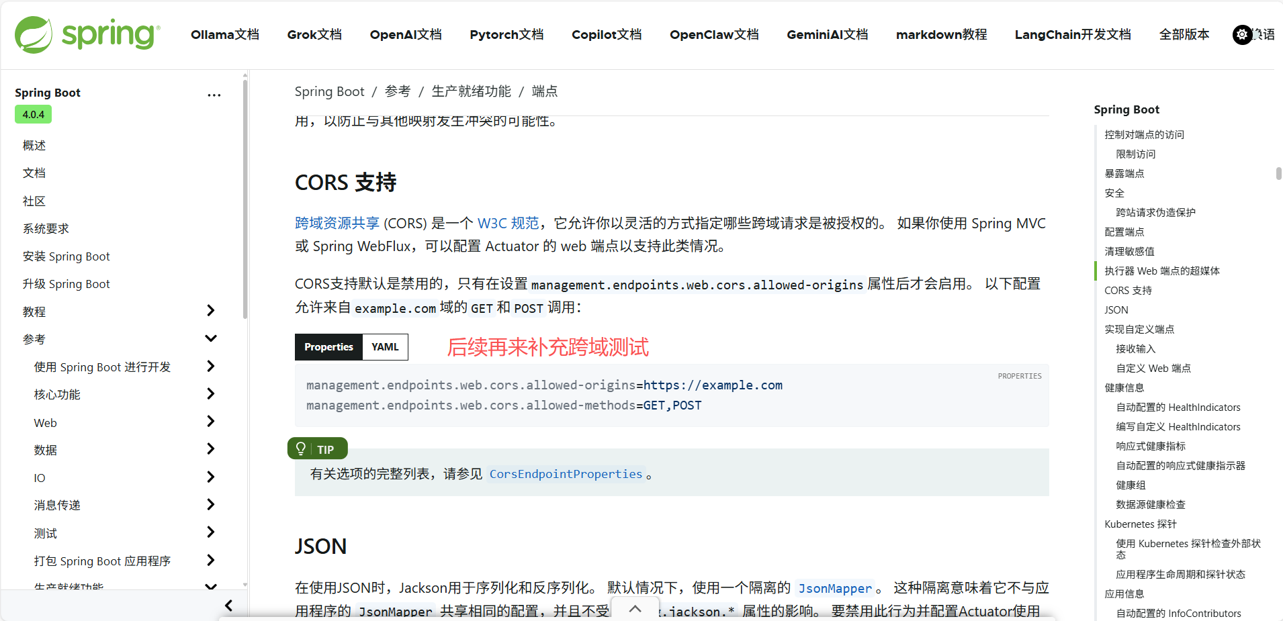
Task: Open 概述 in the left sidebar
Action: click(x=34, y=146)
